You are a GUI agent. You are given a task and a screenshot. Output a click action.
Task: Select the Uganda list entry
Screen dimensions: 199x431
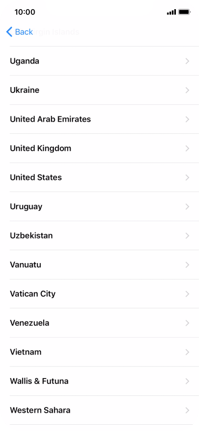pyautogui.click(x=99, y=61)
